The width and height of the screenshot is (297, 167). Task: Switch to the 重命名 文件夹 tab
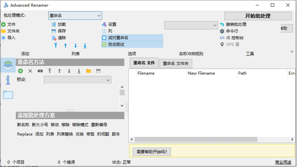click(x=175, y=63)
